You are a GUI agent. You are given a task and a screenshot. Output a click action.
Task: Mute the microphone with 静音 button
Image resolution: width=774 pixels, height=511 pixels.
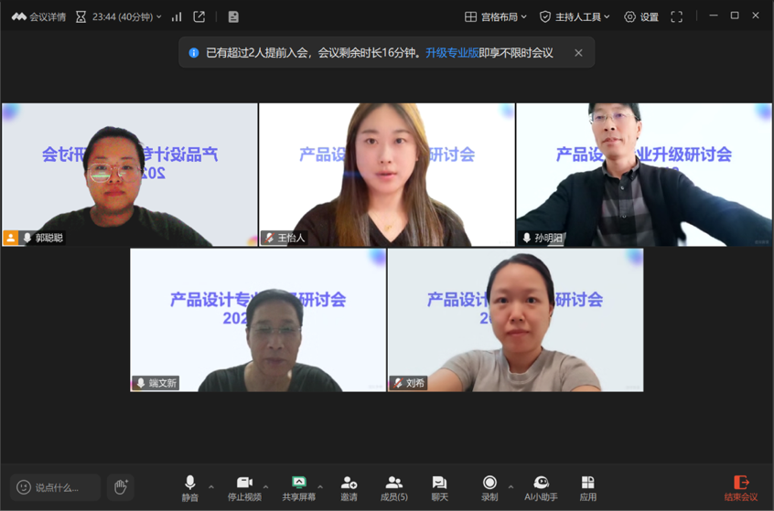click(x=189, y=487)
